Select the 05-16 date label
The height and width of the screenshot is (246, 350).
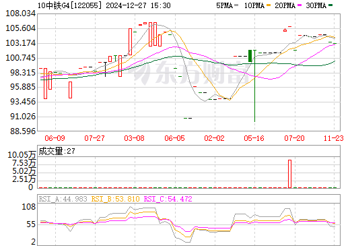pos(254,138)
